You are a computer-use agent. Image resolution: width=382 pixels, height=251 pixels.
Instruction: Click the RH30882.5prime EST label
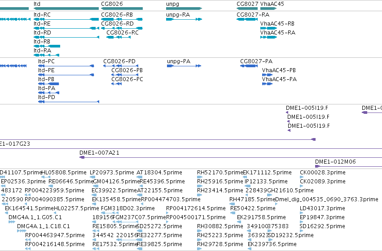pos(220,226)
